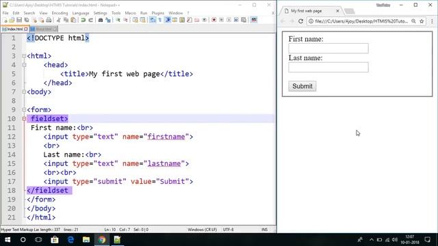The image size is (438, 246).
Task: Open the Windows Start menu
Action: pos(8,240)
